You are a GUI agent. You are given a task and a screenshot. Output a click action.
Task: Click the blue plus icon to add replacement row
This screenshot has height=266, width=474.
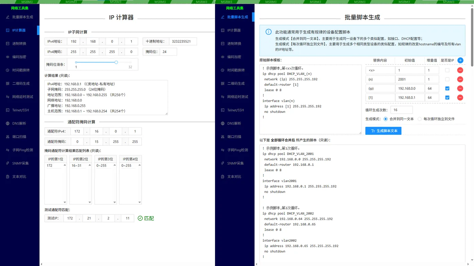460,60
